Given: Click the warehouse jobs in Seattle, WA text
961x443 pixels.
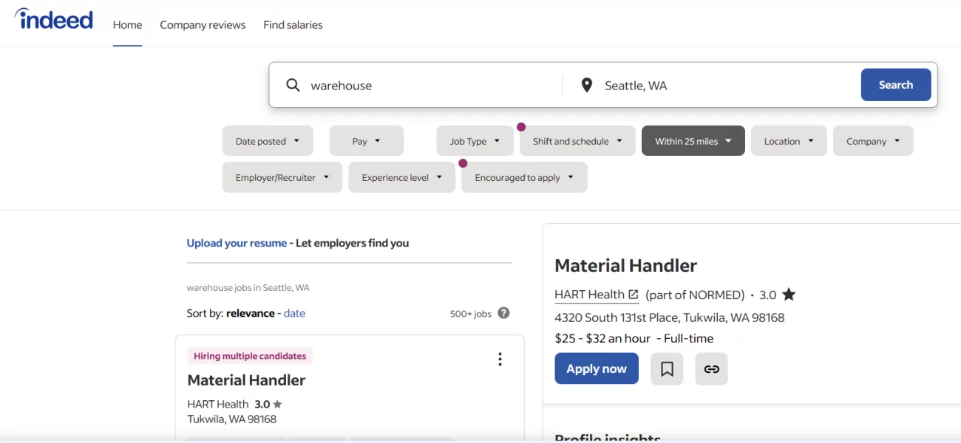Looking at the screenshot, I should click(x=248, y=288).
